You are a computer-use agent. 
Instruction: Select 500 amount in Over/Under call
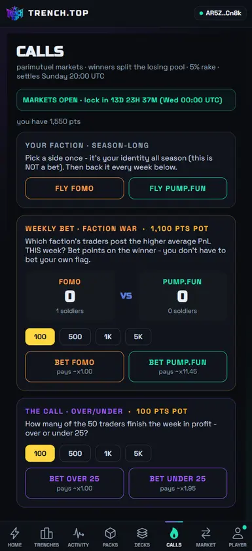[x=75, y=453]
